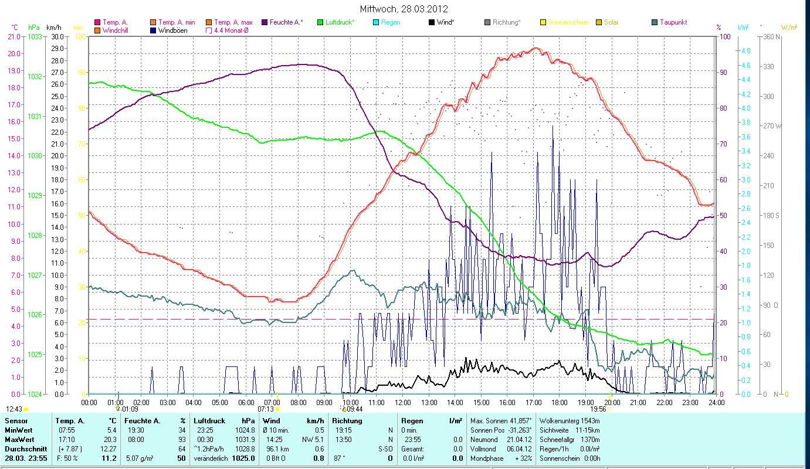
Task: Click the Schneefallgr 1370m entry
Action: click(x=569, y=439)
